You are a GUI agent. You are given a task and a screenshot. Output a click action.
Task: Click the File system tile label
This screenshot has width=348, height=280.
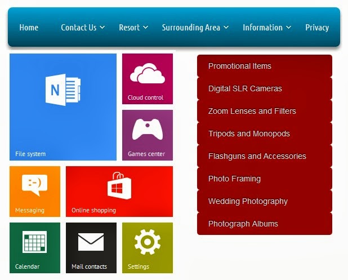tap(30, 154)
